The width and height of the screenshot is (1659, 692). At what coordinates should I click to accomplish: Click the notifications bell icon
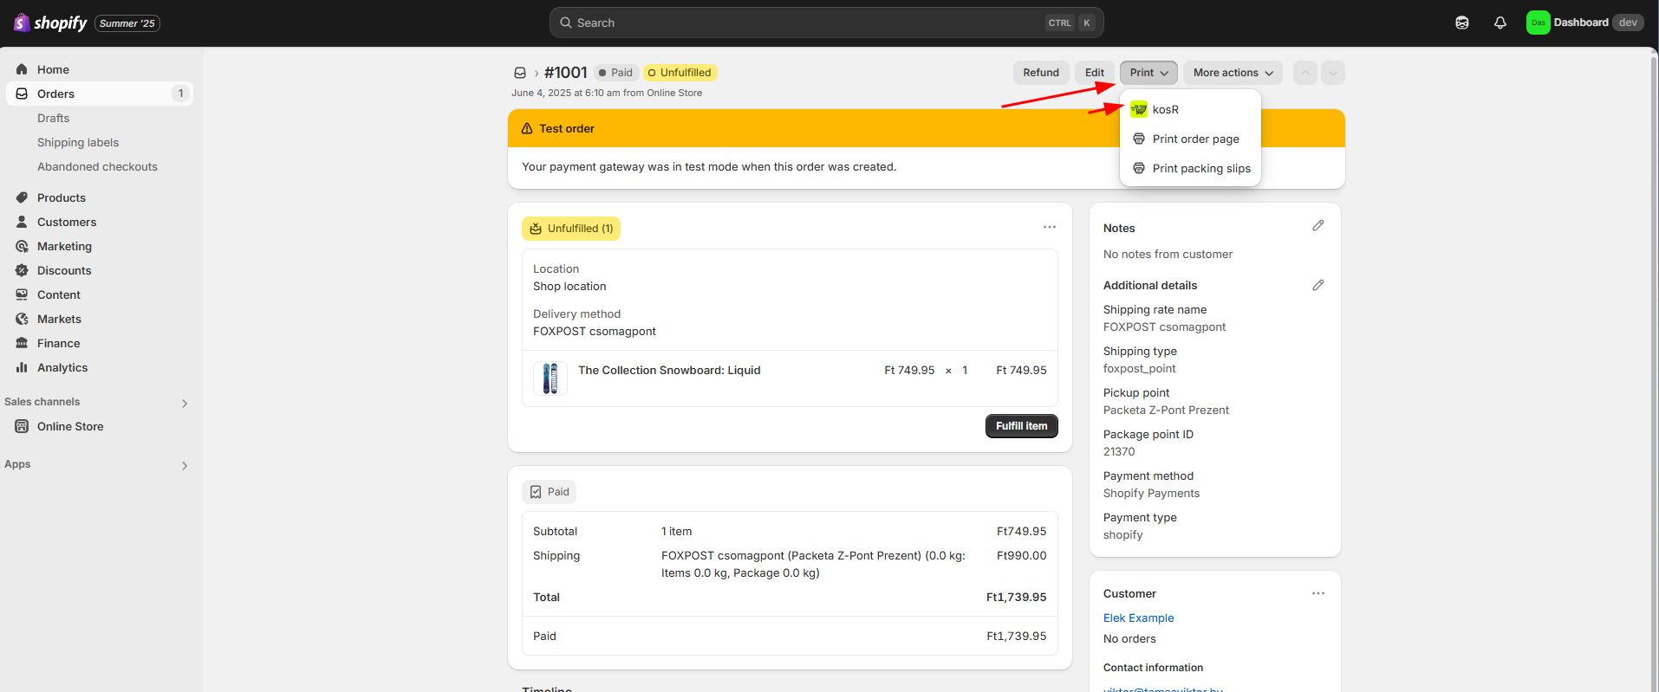pos(1500,23)
